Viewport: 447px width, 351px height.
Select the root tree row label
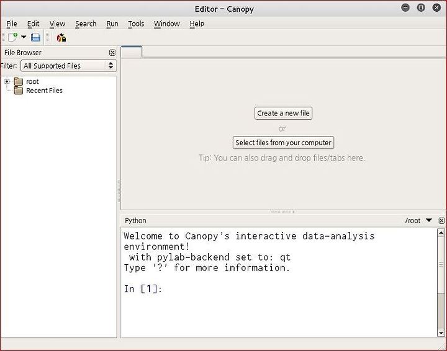pos(32,81)
